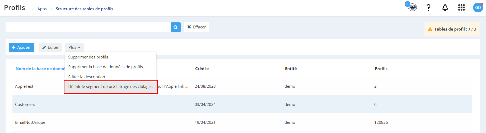Click the date 24/08/2023

tap(205, 86)
